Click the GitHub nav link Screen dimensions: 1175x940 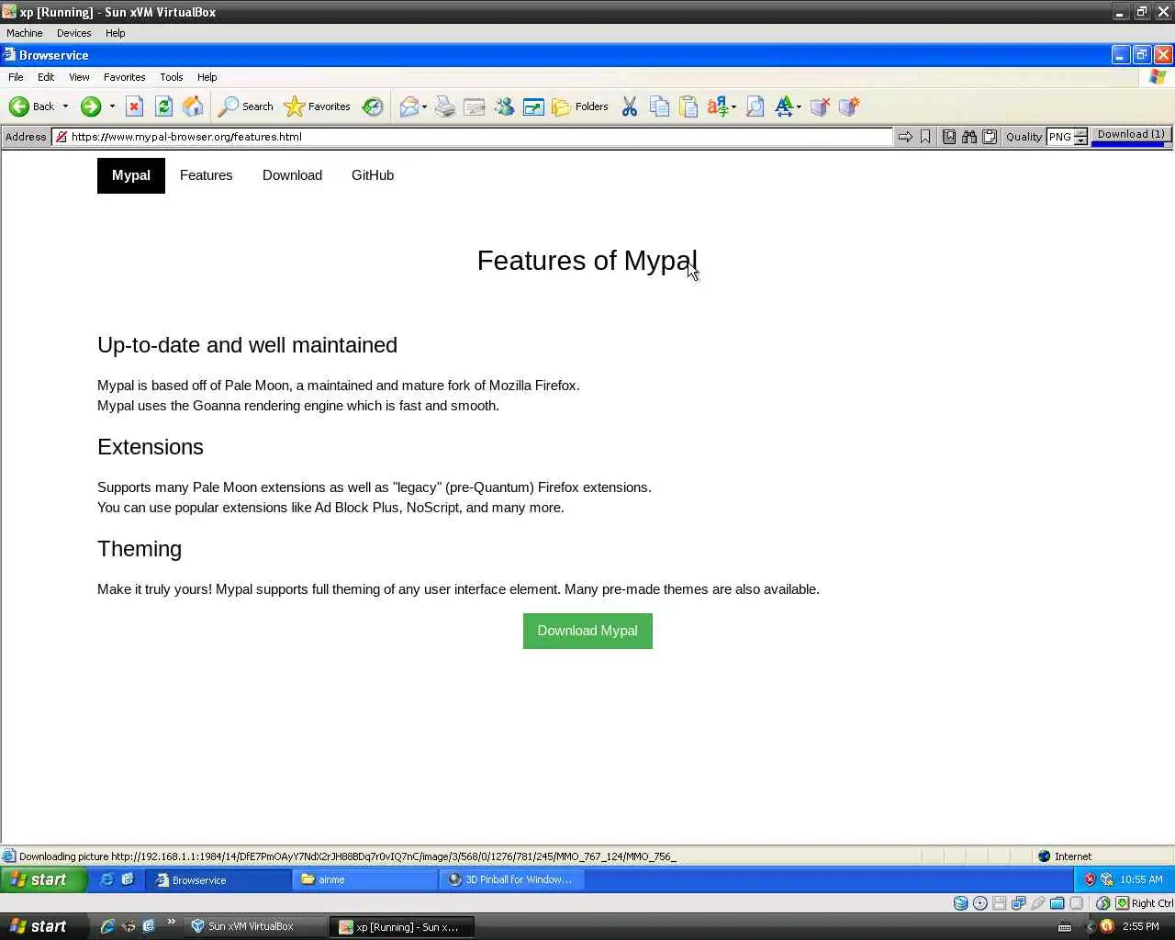pos(373,175)
